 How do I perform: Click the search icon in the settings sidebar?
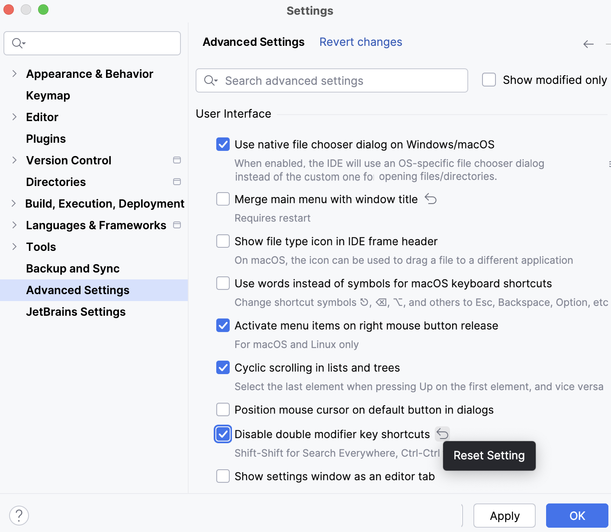pos(17,43)
